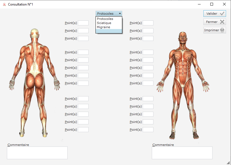This screenshot has height=165, width=231.
Task: Click the application icon in the title bar
Action: click(x=4, y=4)
